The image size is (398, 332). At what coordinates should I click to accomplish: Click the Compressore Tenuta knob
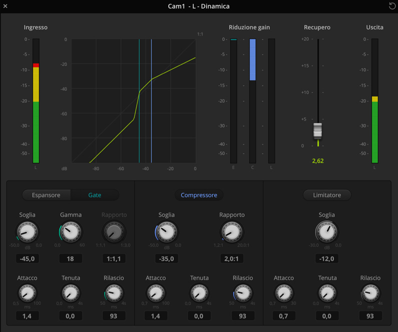tap(199, 293)
